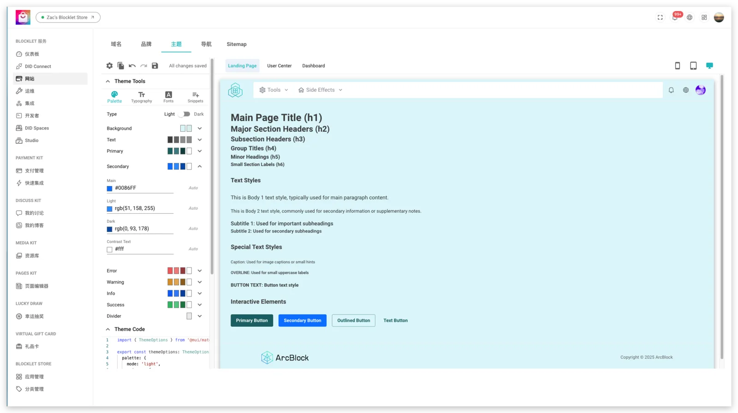Screen dimensions: 738x413
Task: Expand Background color options
Action: [200, 128]
